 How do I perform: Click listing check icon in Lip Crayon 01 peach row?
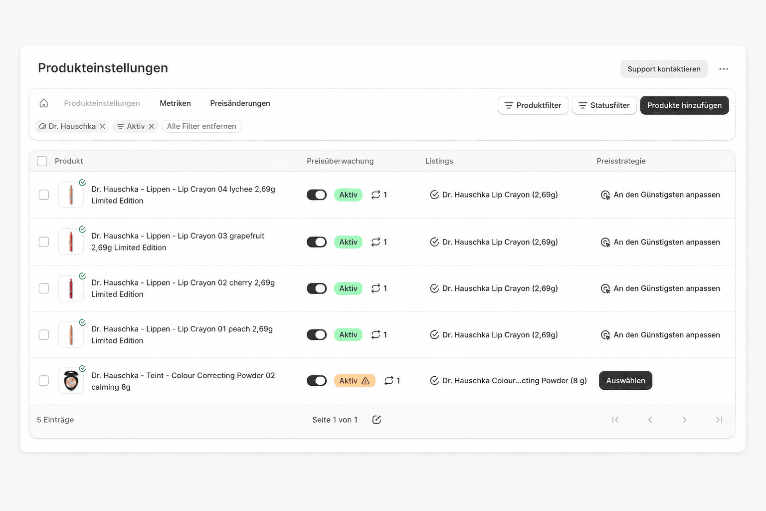pos(434,335)
